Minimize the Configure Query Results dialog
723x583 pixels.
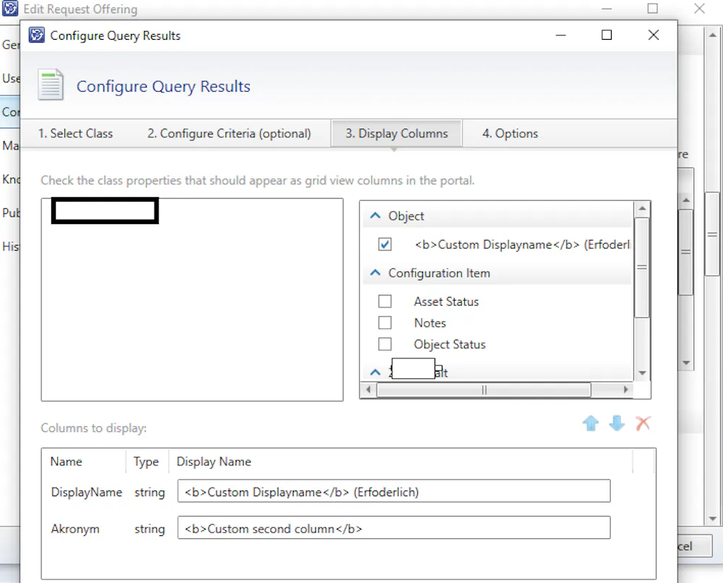point(561,35)
